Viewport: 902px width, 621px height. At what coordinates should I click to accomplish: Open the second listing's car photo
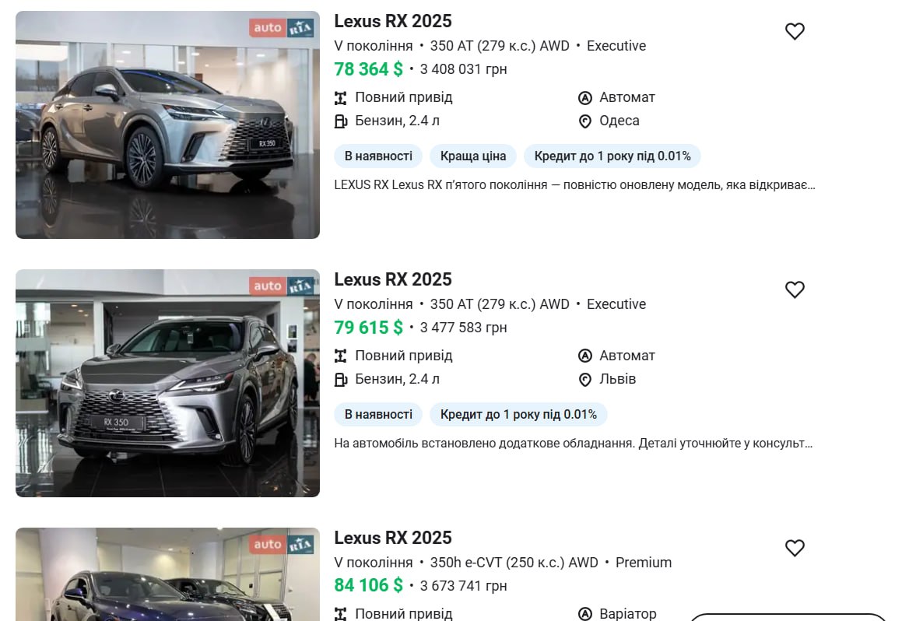[167, 383]
